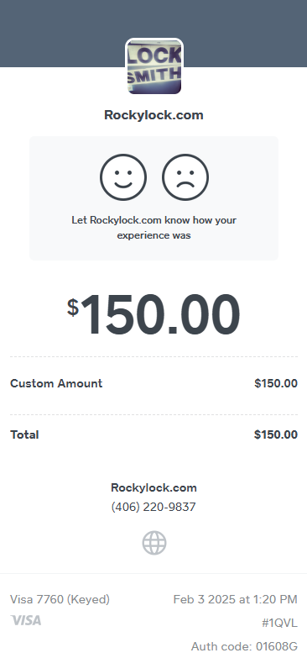Click the phone number (406) 220-9837
307x658 pixels.
click(153, 507)
